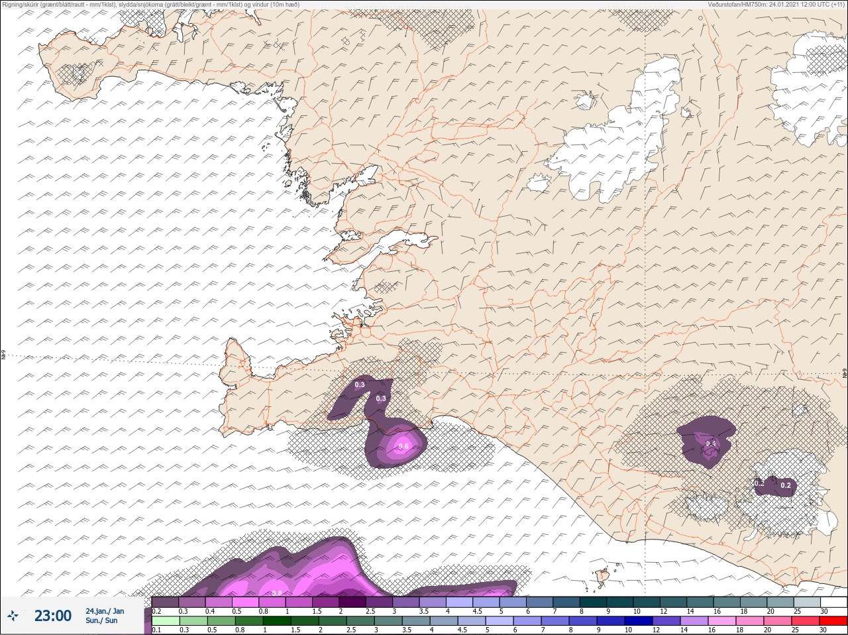Click the '64' latitude label on the left edge
Screen dimensions: 848x635
point(3,355)
